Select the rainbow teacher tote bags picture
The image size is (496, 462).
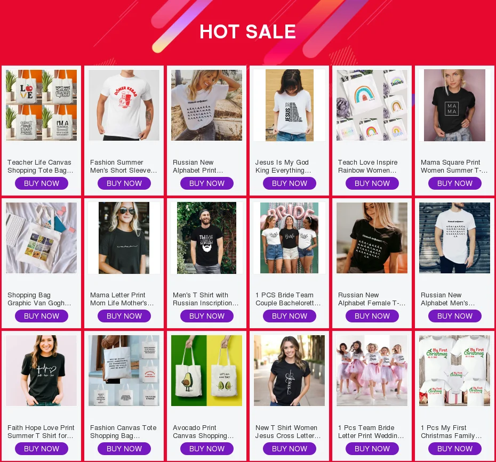coord(372,105)
